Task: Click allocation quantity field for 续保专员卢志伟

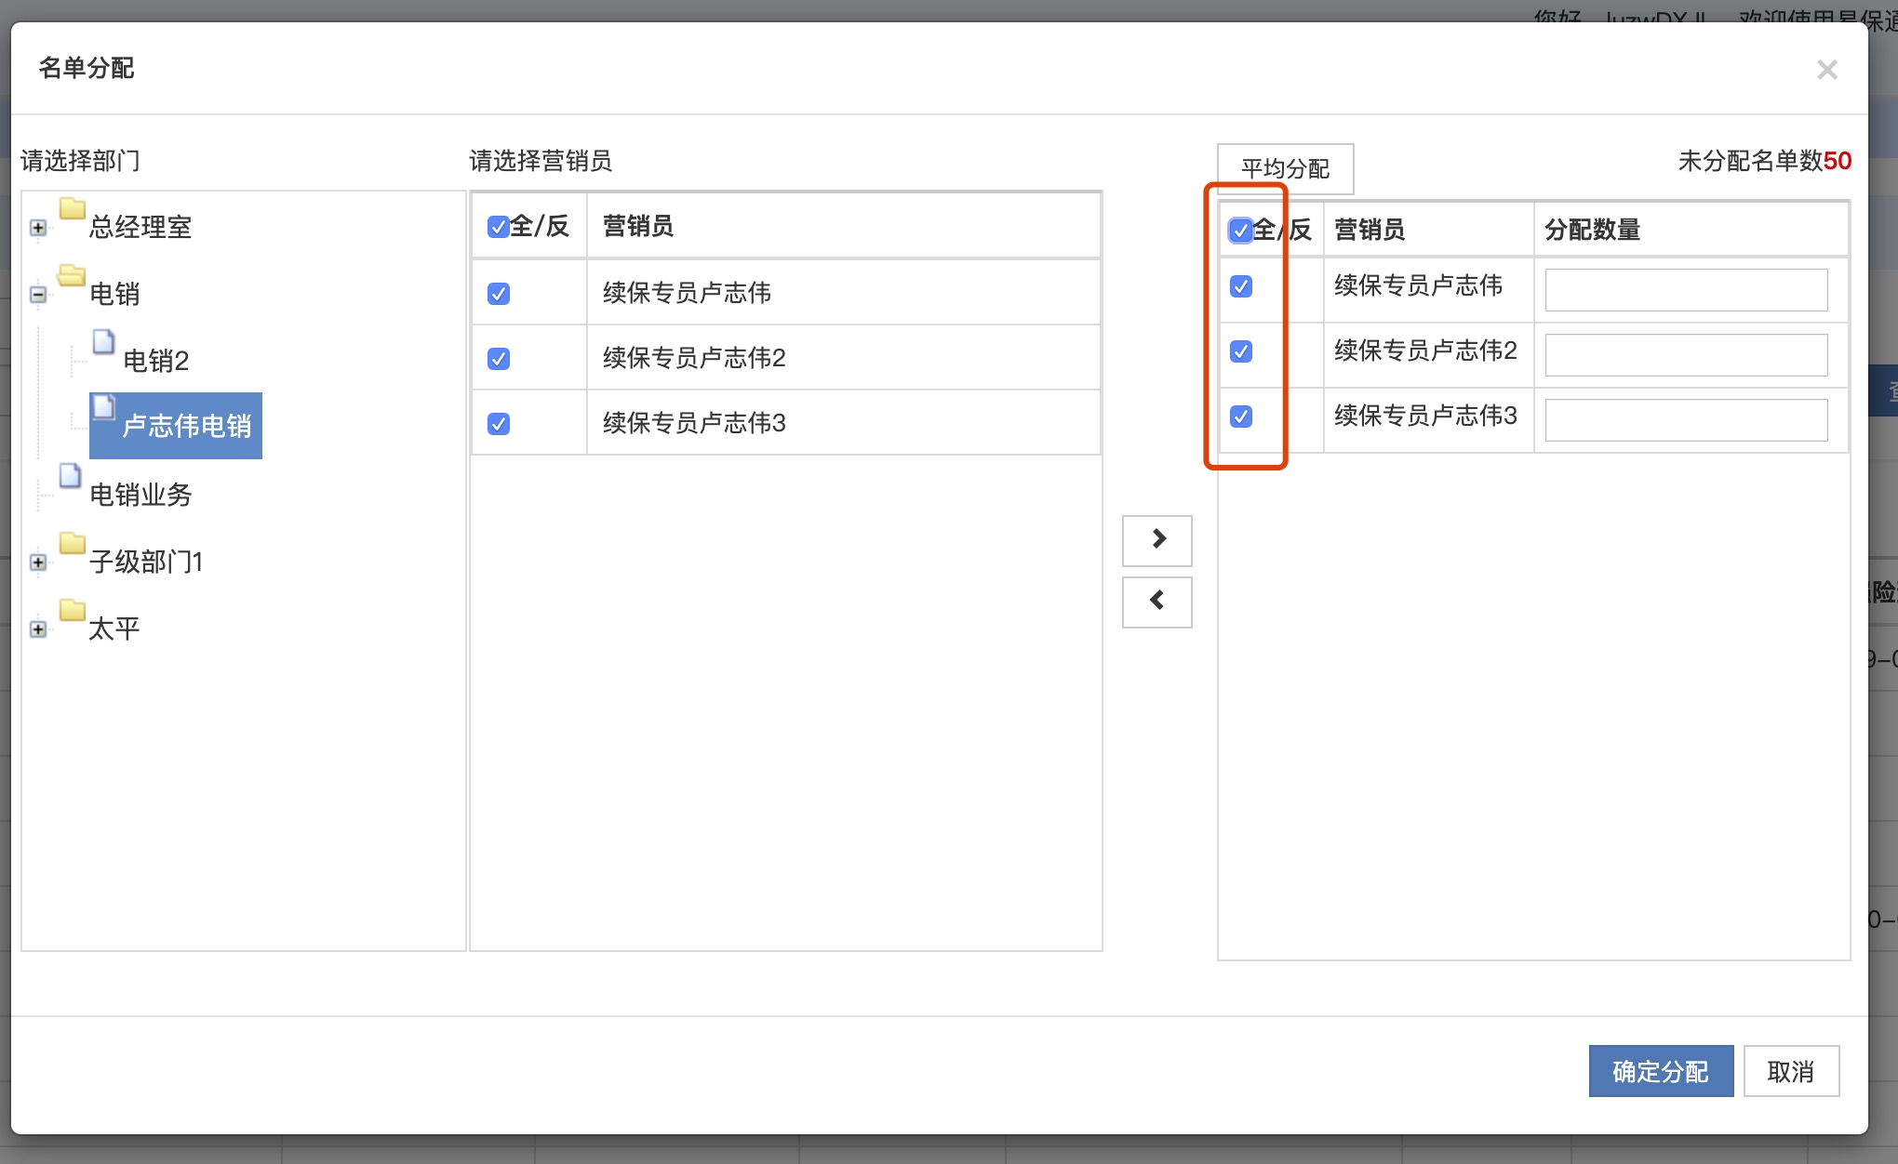Action: (1685, 290)
